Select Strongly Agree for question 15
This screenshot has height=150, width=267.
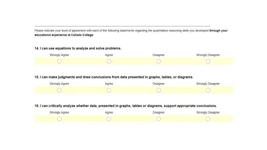pyautogui.click(x=59, y=90)
